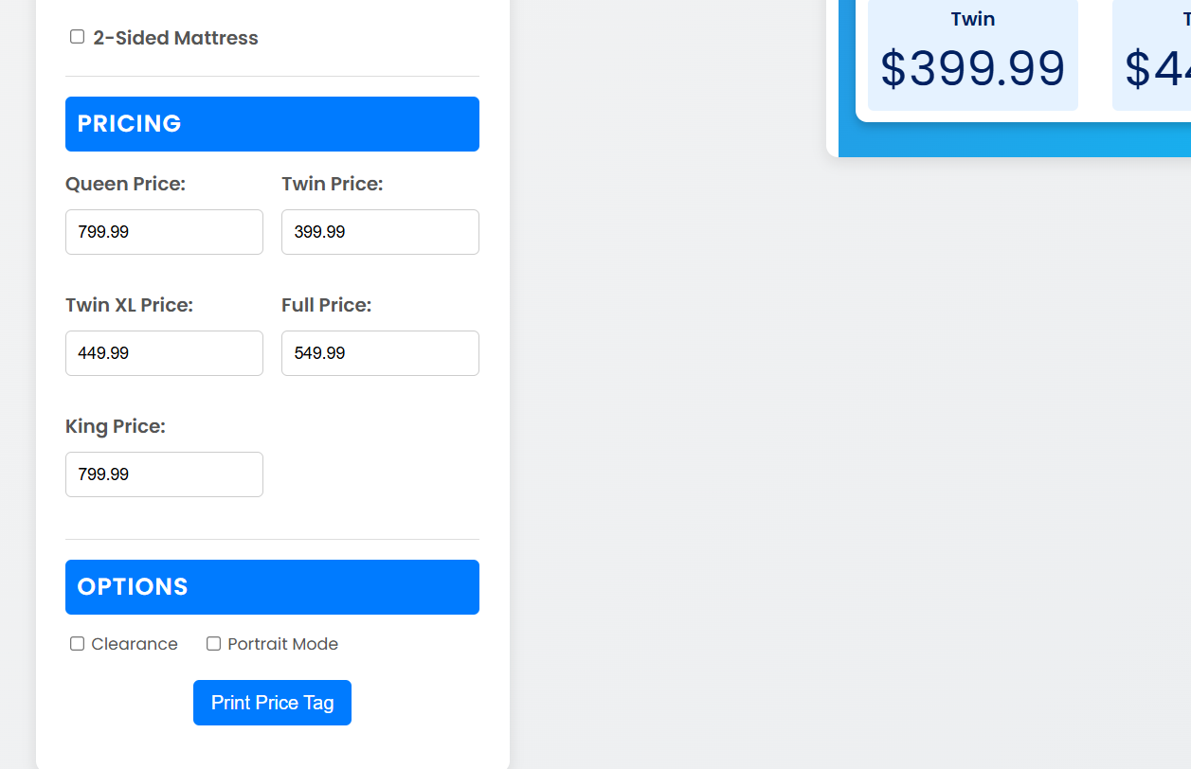Click the $399.99 text on the preview tag
This screenshot has height=769, width=1191.
[973, 68]
